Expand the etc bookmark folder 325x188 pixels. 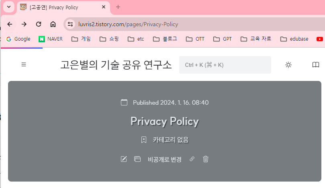136,39
